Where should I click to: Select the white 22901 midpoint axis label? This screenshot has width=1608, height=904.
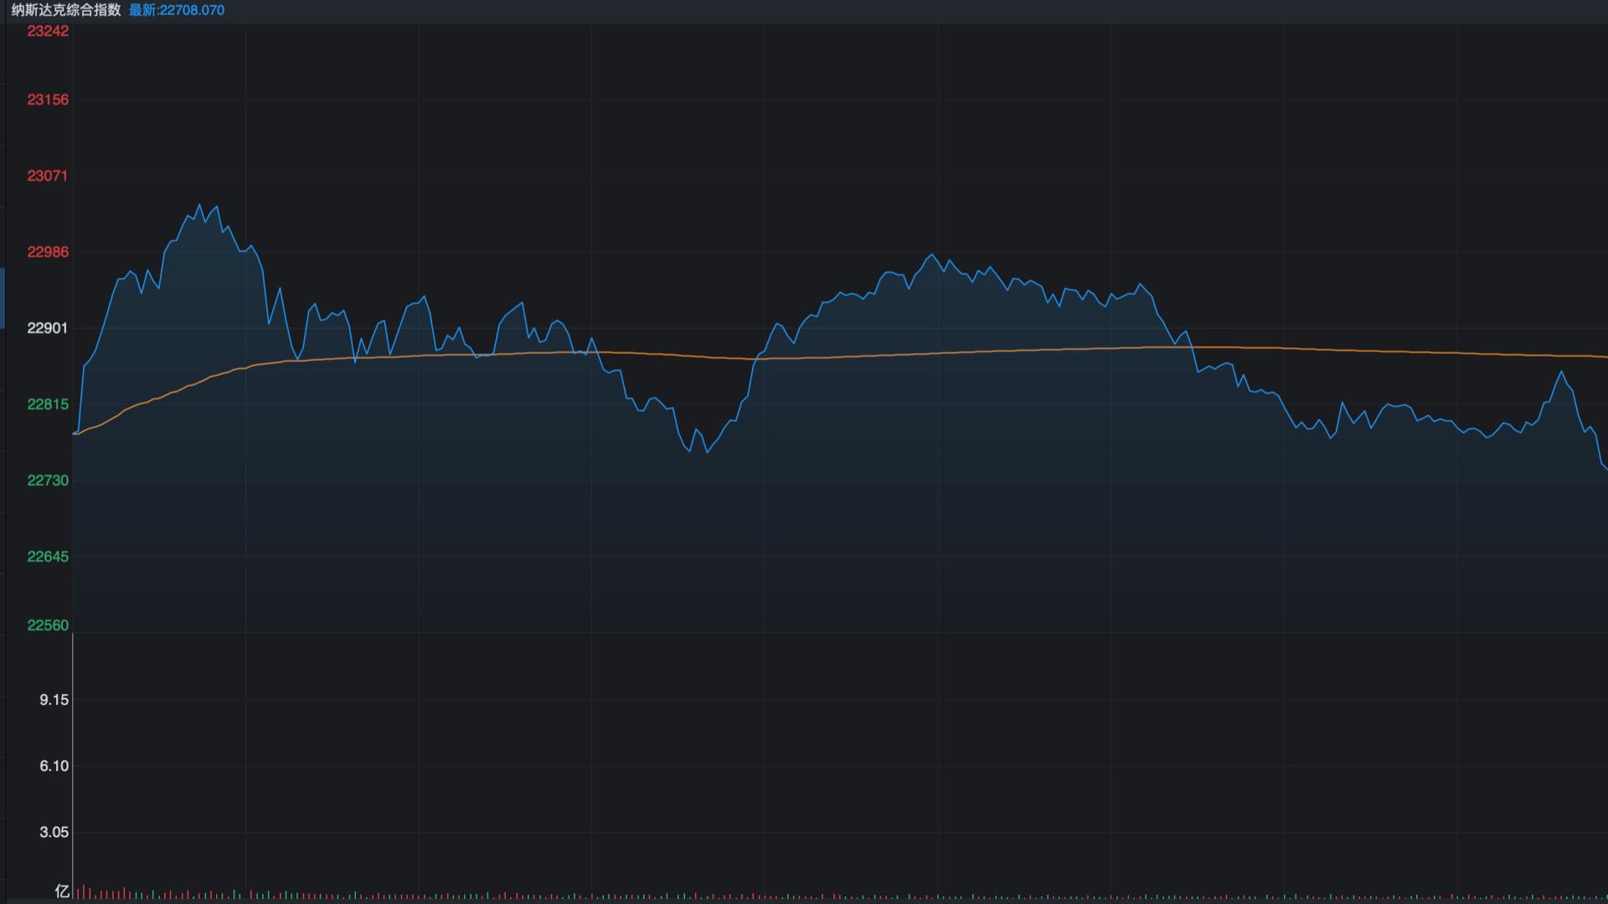48,328
